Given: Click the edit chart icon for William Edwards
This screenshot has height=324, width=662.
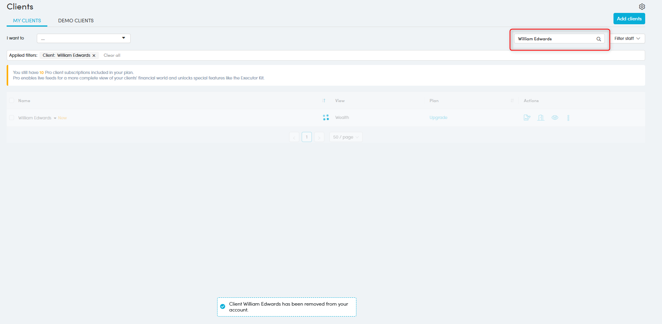Looking at the screenshot, I should coord(527,118).
